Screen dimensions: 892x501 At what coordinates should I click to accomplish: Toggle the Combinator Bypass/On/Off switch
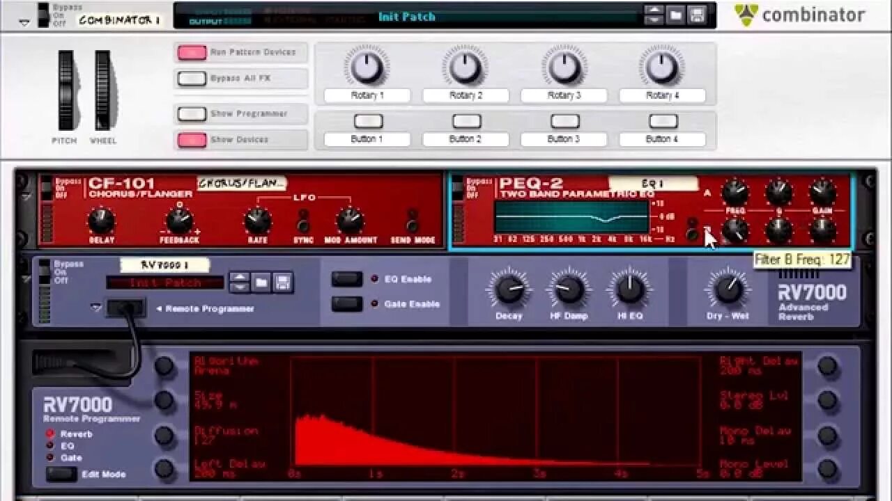(43, 15)
